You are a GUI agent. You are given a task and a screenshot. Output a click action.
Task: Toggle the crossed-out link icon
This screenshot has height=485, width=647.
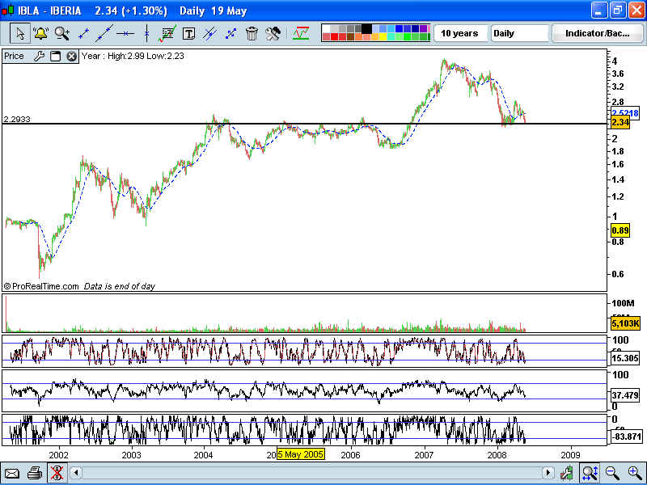(57, 473)
